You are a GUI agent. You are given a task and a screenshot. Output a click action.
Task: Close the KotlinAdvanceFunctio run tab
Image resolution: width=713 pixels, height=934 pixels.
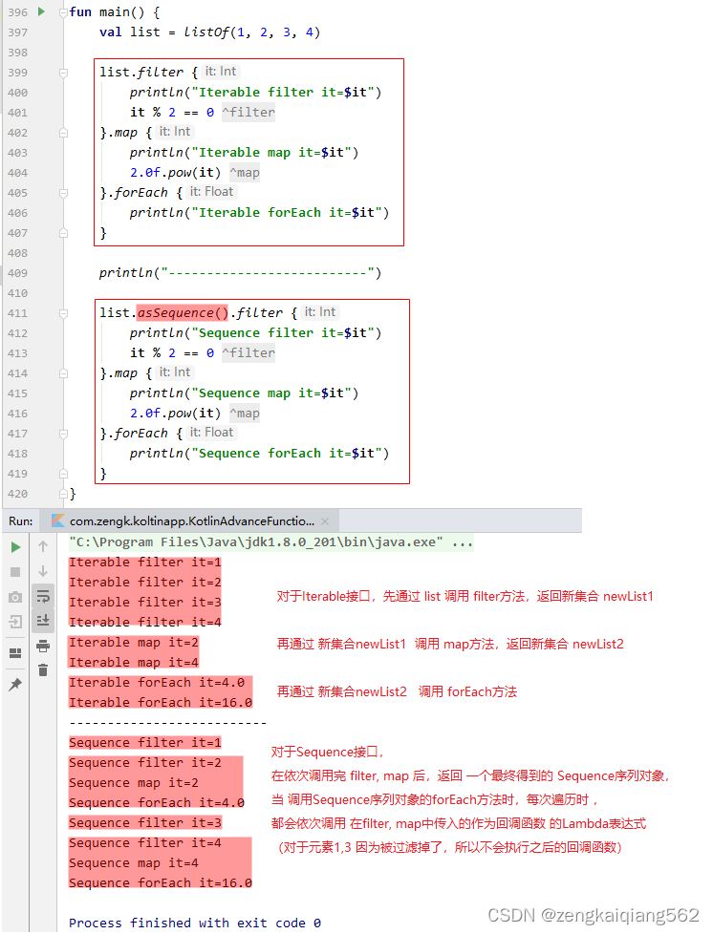325,521
